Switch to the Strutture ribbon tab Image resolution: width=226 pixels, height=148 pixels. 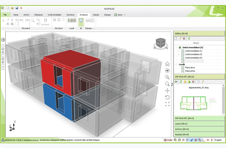pos(70,15)
